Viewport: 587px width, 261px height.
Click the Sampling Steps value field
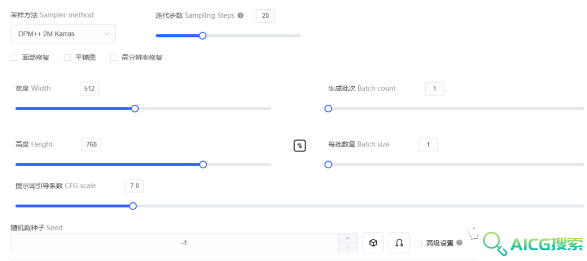tap(265, 16)
